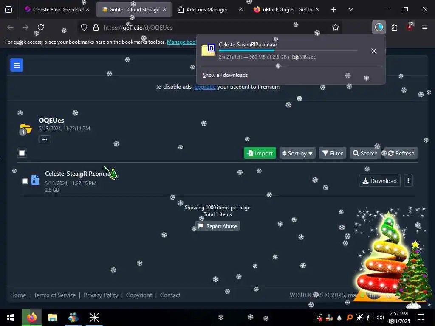435x326 pixels.
Task: Open the Search button
Action: [x=365, y=153]
